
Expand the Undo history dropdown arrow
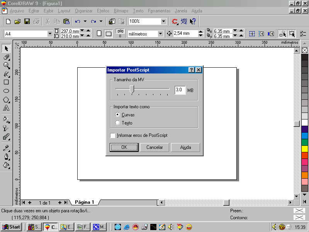pyautogui.click(x=85, y=21)
